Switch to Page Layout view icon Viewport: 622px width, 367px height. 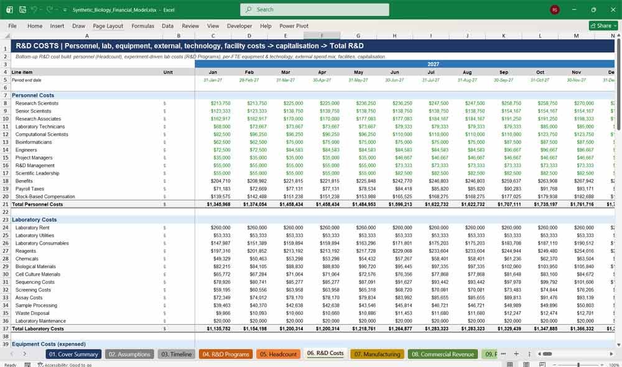tap(526, 365)
